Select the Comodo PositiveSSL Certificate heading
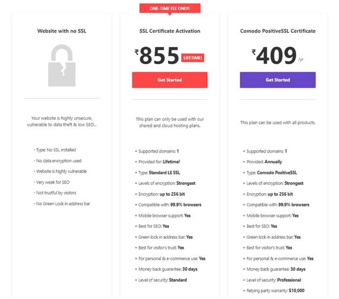This screenshot has height=299, width=339. click(278, 31)
